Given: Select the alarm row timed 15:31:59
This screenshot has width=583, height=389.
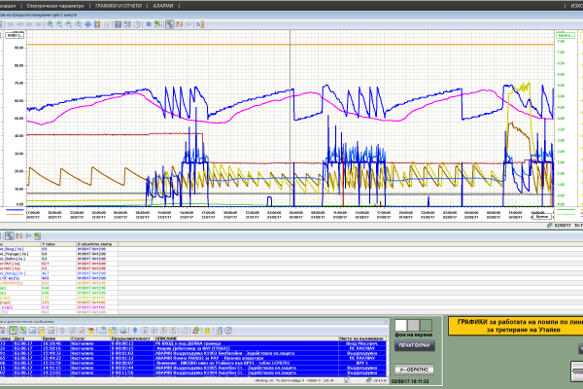Looking at the screenshot, I should pos(193,363).
